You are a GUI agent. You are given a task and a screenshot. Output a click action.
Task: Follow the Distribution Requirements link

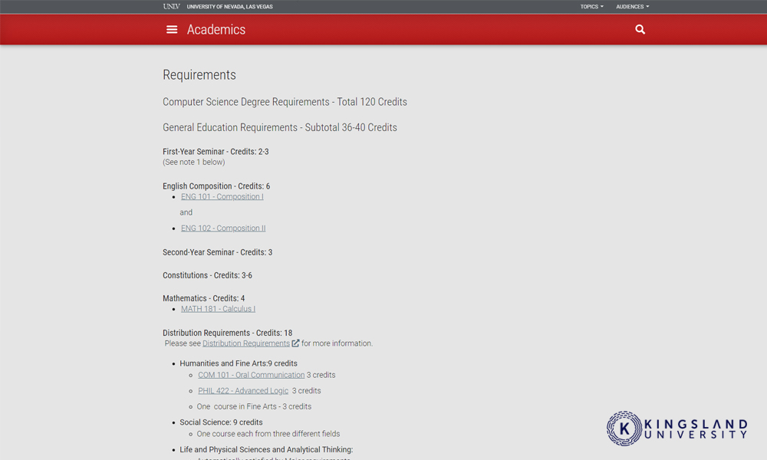(x=246, y=343)
